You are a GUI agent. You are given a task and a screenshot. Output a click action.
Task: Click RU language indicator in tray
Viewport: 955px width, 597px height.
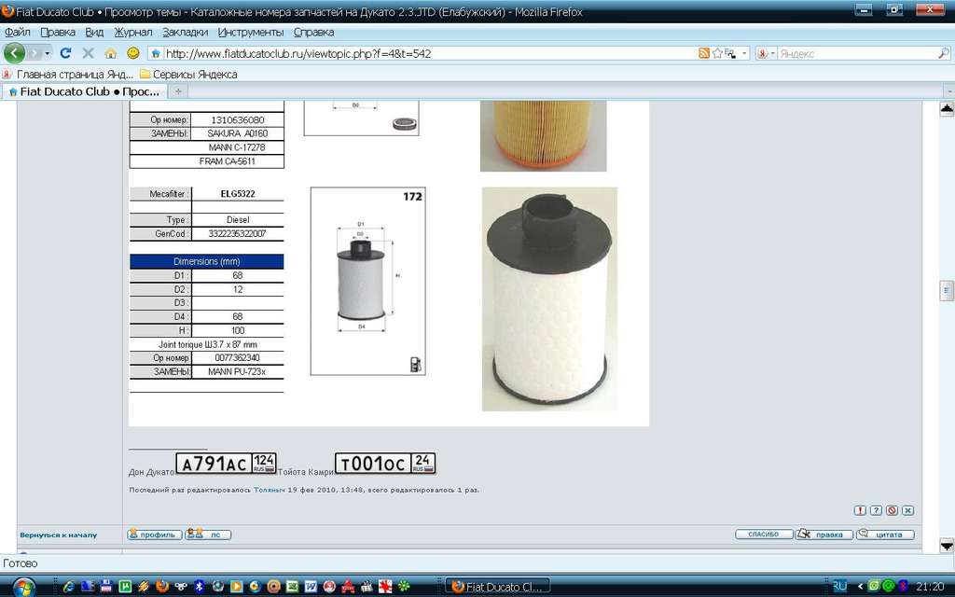839,586
